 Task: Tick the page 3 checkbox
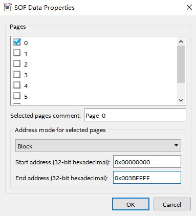(17, 74)
